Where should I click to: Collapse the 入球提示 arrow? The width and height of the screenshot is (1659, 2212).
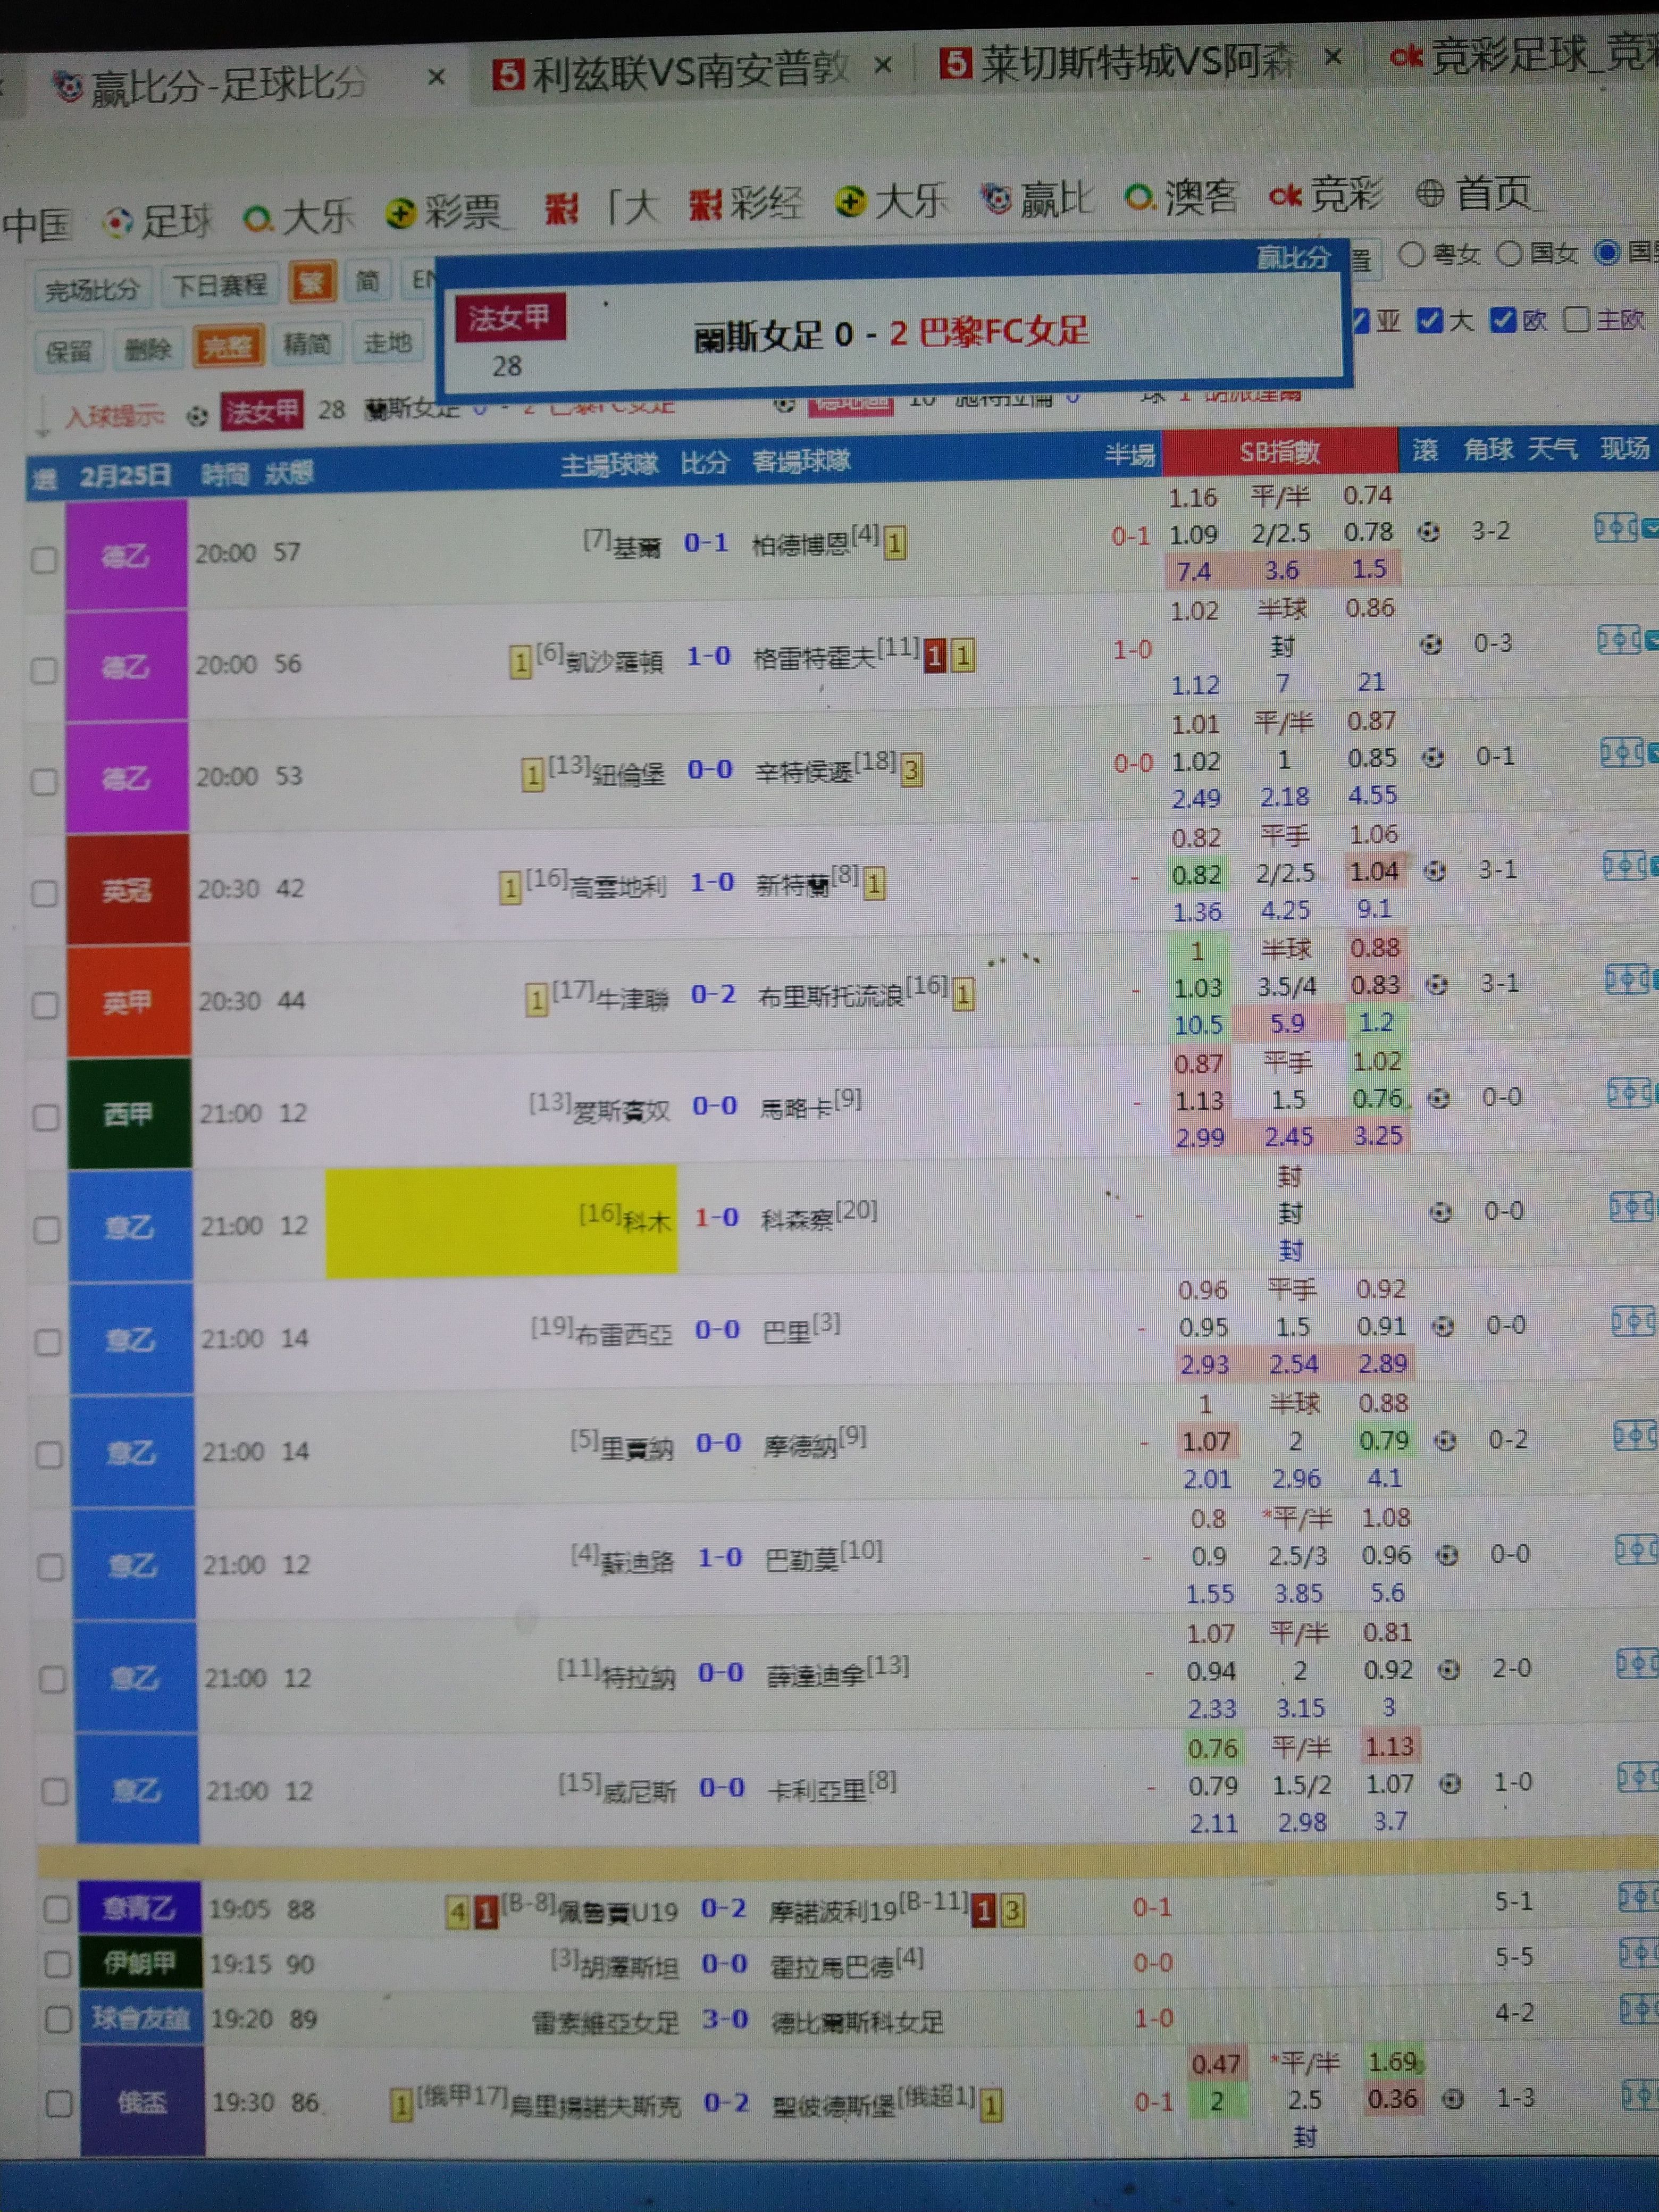[42, 418]
